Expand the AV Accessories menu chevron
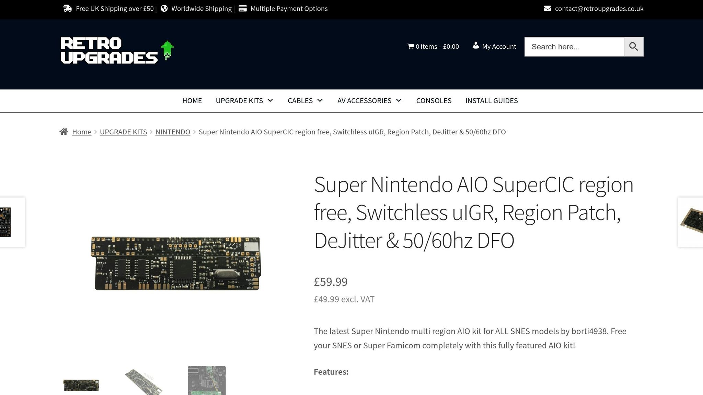The height and width of the screenshot is (395, 703). coord(399,100)
